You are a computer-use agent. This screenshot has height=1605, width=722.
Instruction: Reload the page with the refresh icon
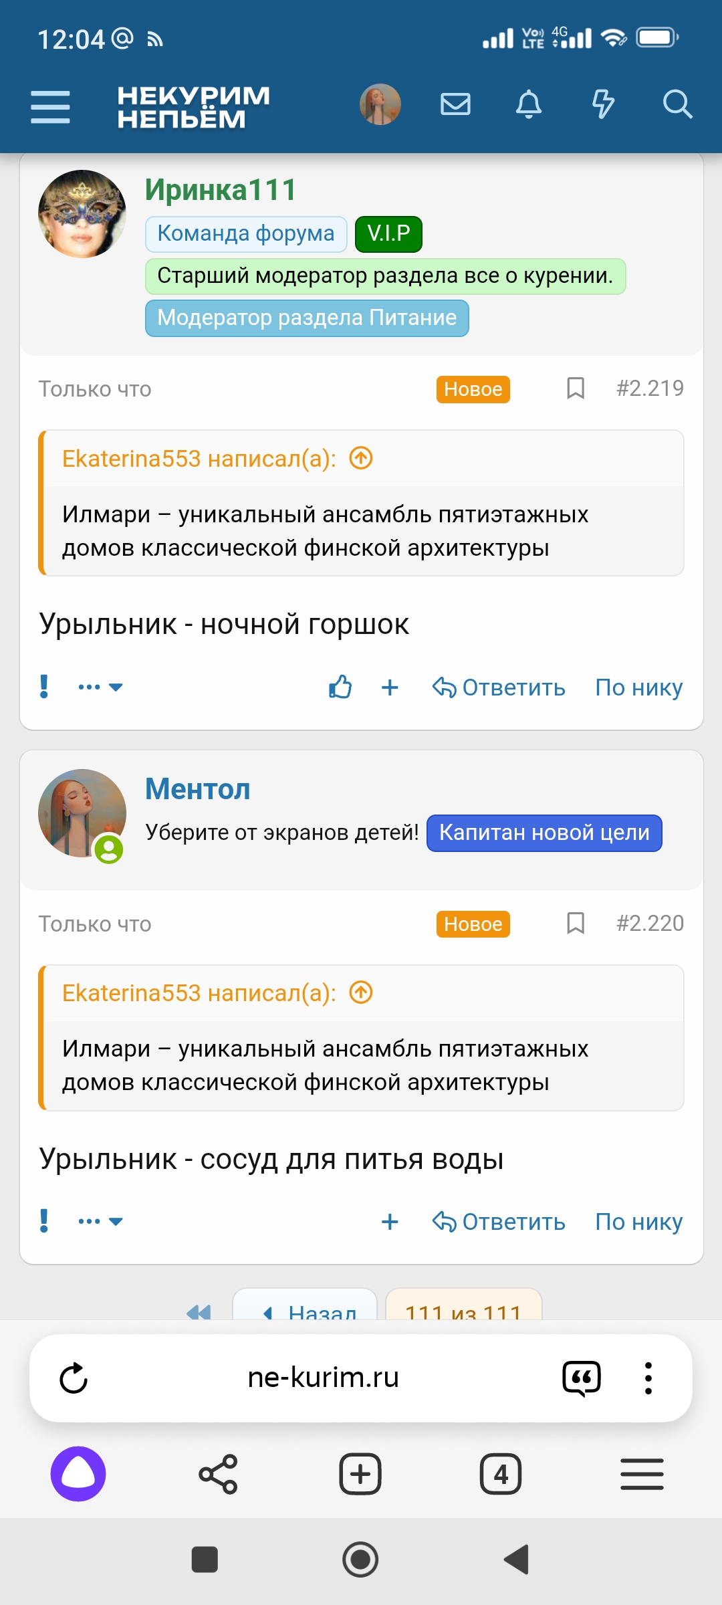(x=76, y=1377)
